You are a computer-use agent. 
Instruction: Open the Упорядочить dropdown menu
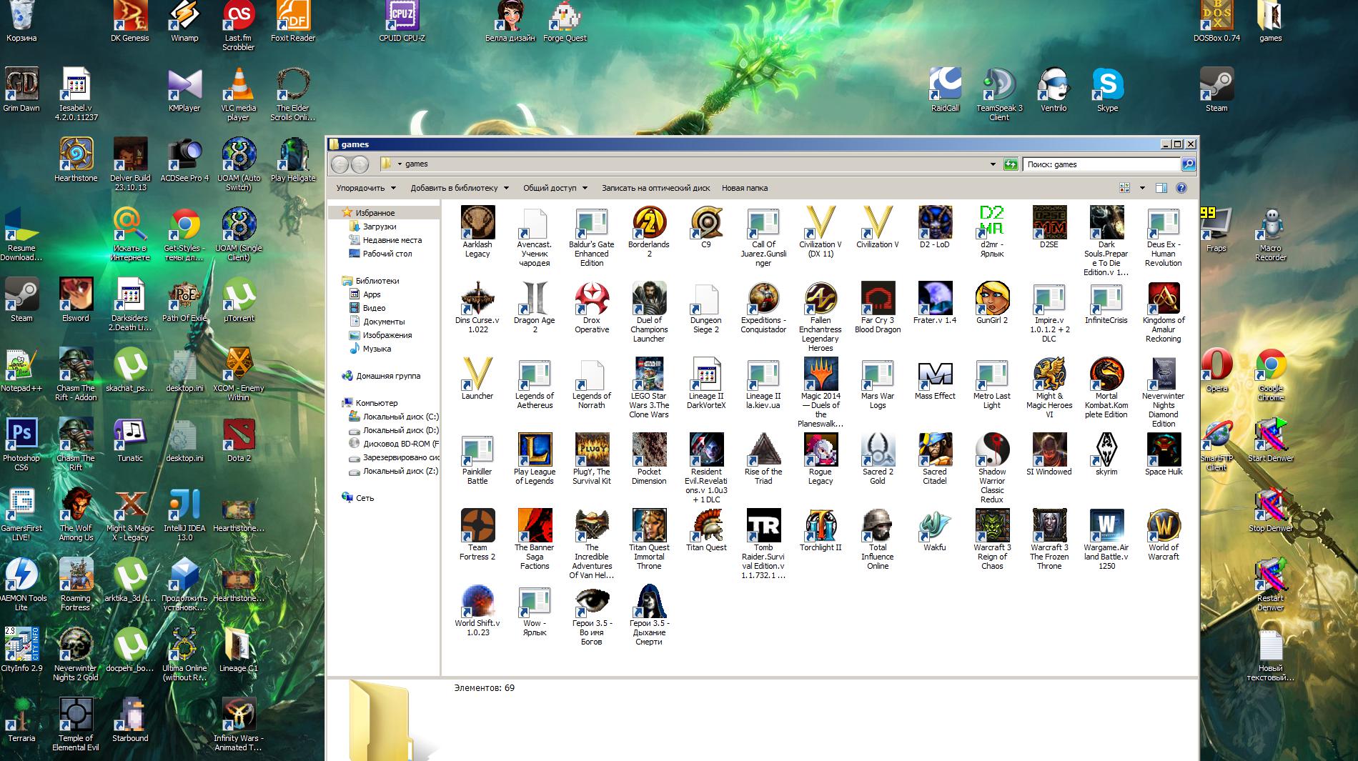tap(366, 188)
